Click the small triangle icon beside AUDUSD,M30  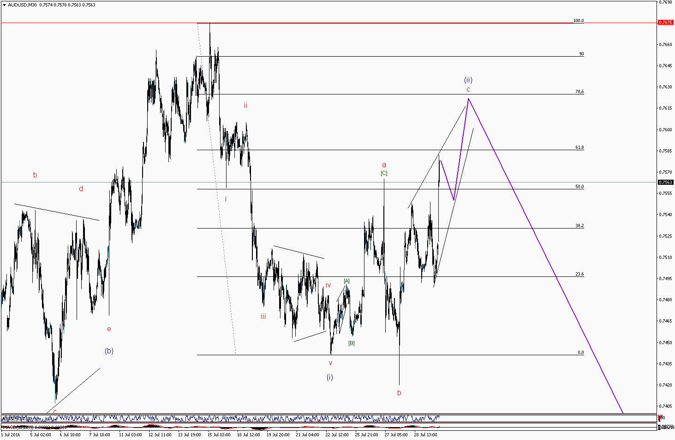(x=5, y=5)
